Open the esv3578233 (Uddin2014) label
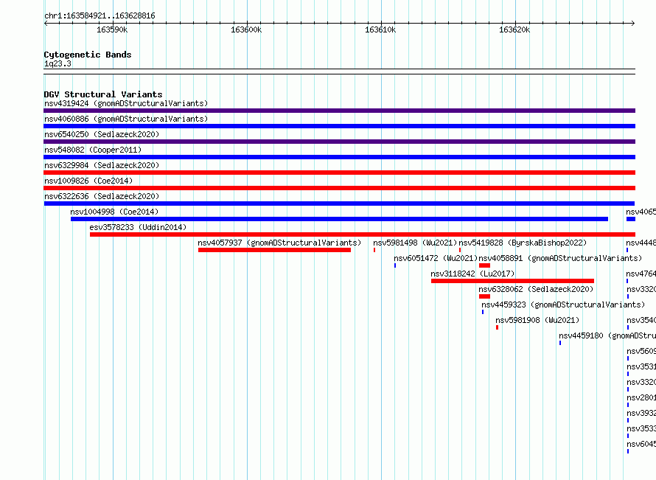The image size is (656, 480). [x=138, y=227]
